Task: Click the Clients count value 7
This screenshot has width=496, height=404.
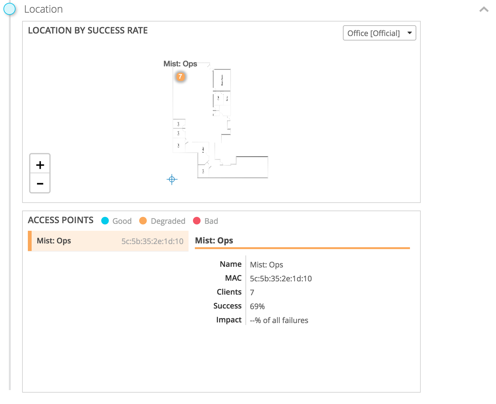Action: [x=252, y=292]
